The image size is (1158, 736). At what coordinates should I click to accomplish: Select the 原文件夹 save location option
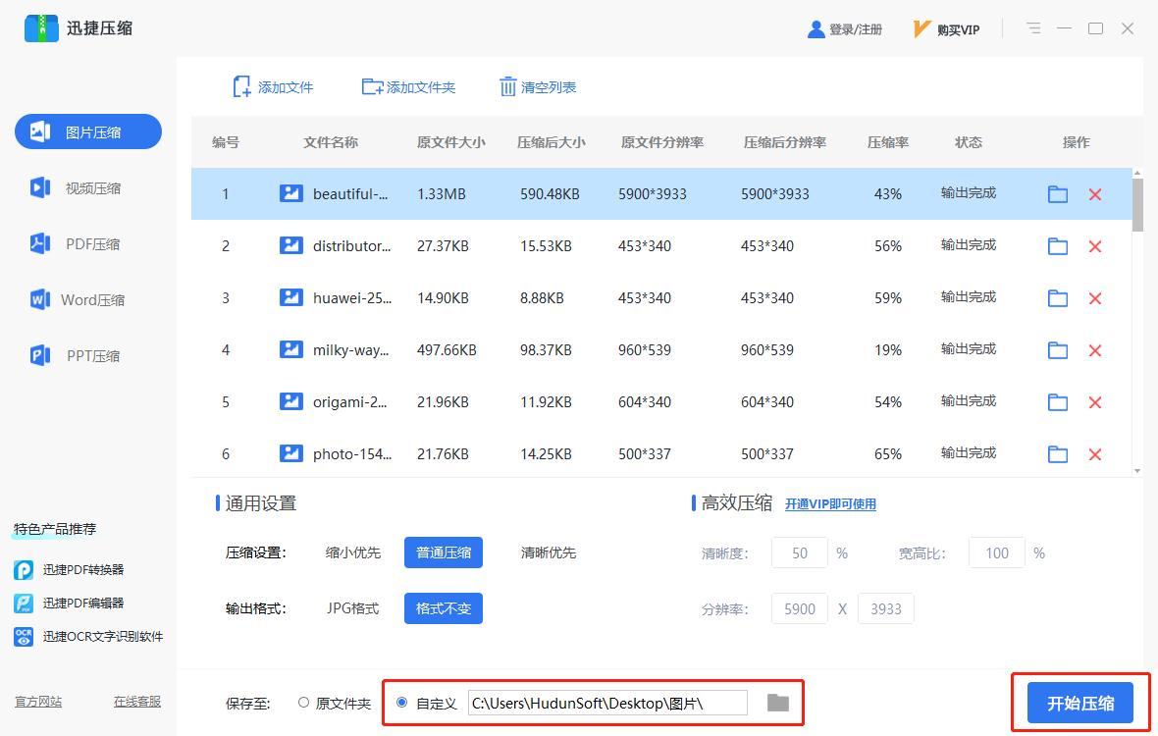(304, 703)
